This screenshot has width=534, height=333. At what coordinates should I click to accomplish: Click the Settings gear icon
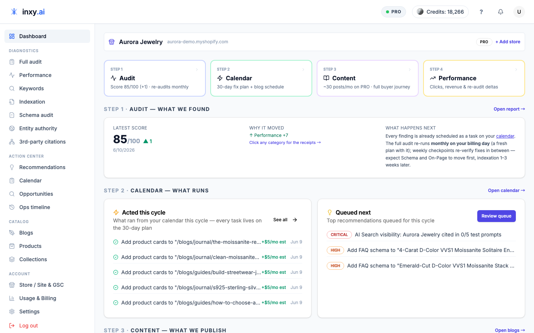coord(12,312)
